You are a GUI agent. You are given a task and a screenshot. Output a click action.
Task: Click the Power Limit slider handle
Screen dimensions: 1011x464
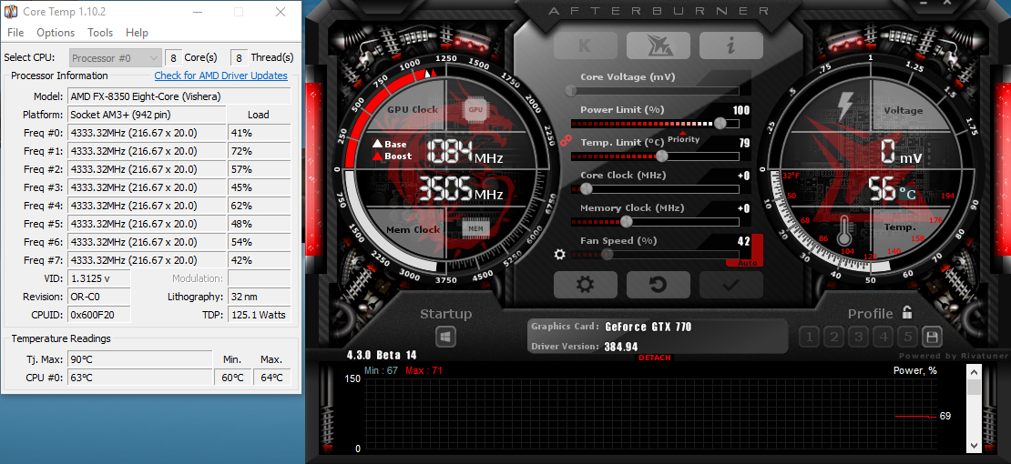(720, 123)
